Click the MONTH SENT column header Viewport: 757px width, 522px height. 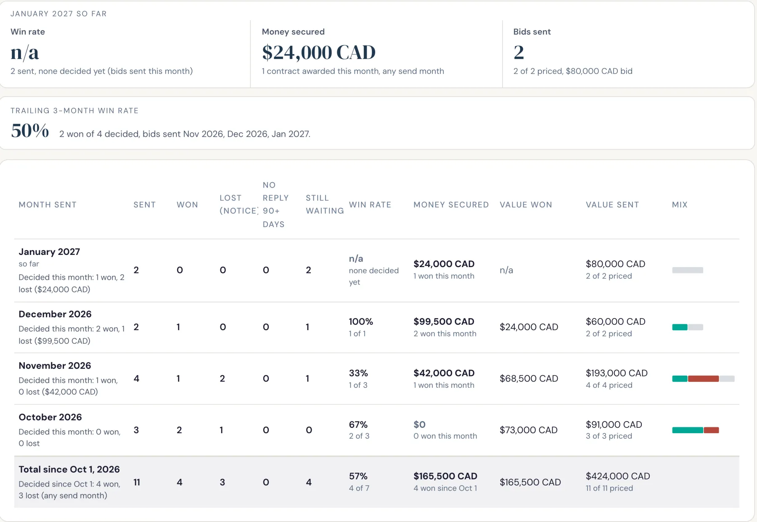coord(48,205)
